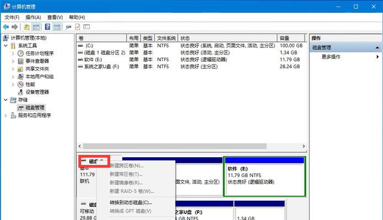Click the 设备管理器 icon

pyautogui.click(x=20, y=92)
